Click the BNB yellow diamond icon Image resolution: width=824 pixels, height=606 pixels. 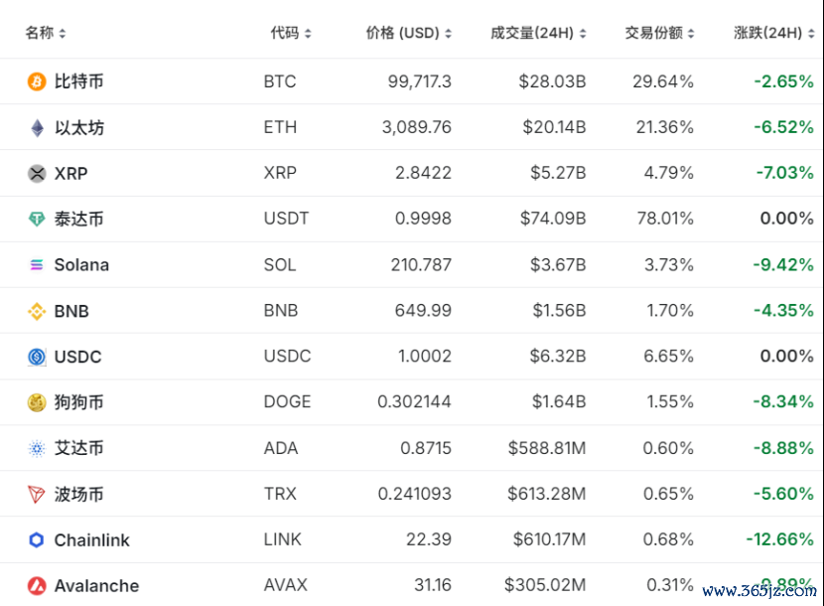[37, 311]
